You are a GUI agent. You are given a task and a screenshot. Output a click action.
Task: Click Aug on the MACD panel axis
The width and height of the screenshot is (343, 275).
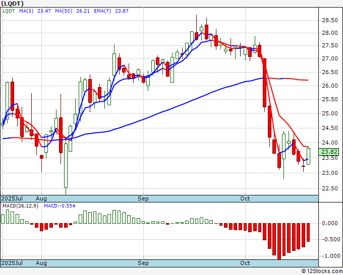[41, 263]
